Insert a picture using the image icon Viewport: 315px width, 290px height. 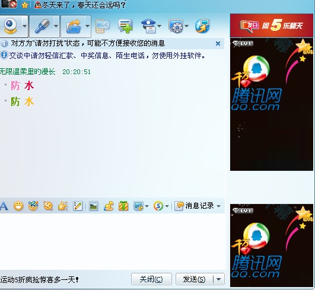[x=93, y=206]
